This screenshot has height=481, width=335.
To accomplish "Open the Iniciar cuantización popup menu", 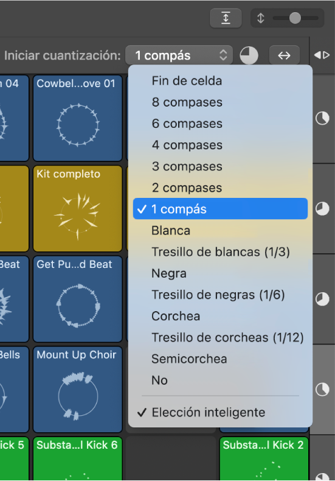I will [x=179, y=55].
